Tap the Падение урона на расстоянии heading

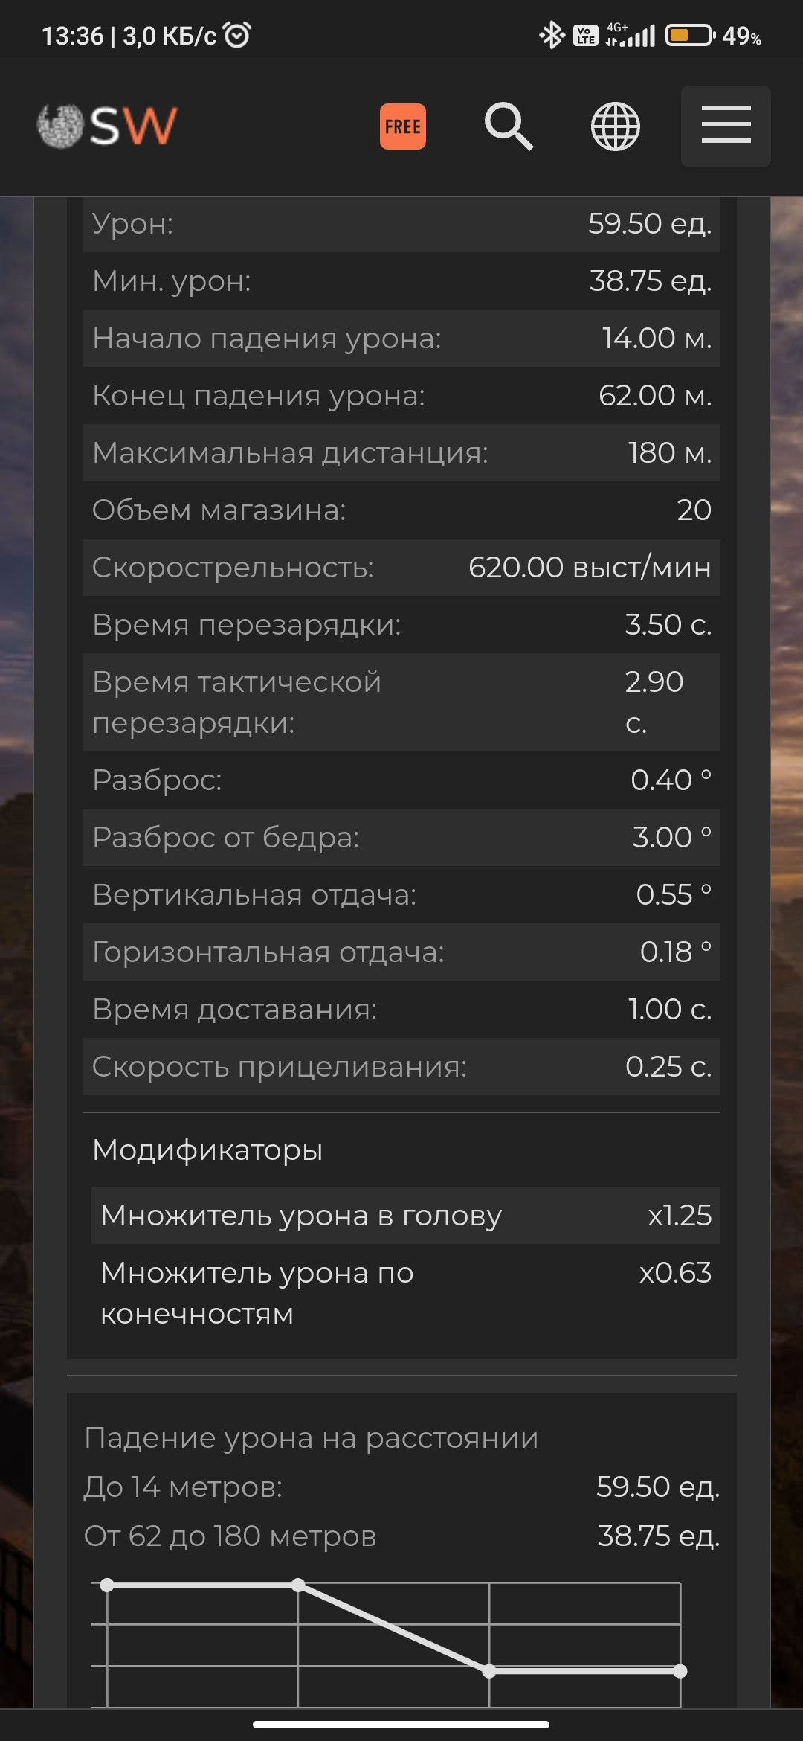(311, 1437)
